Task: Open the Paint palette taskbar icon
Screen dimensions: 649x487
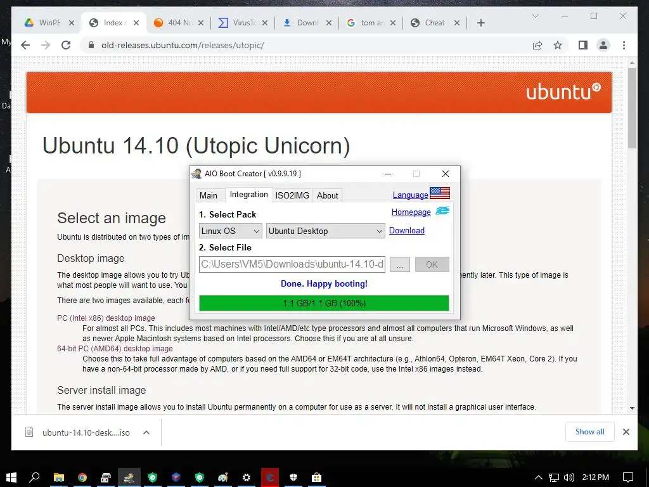Action: (x=223, y=477)
